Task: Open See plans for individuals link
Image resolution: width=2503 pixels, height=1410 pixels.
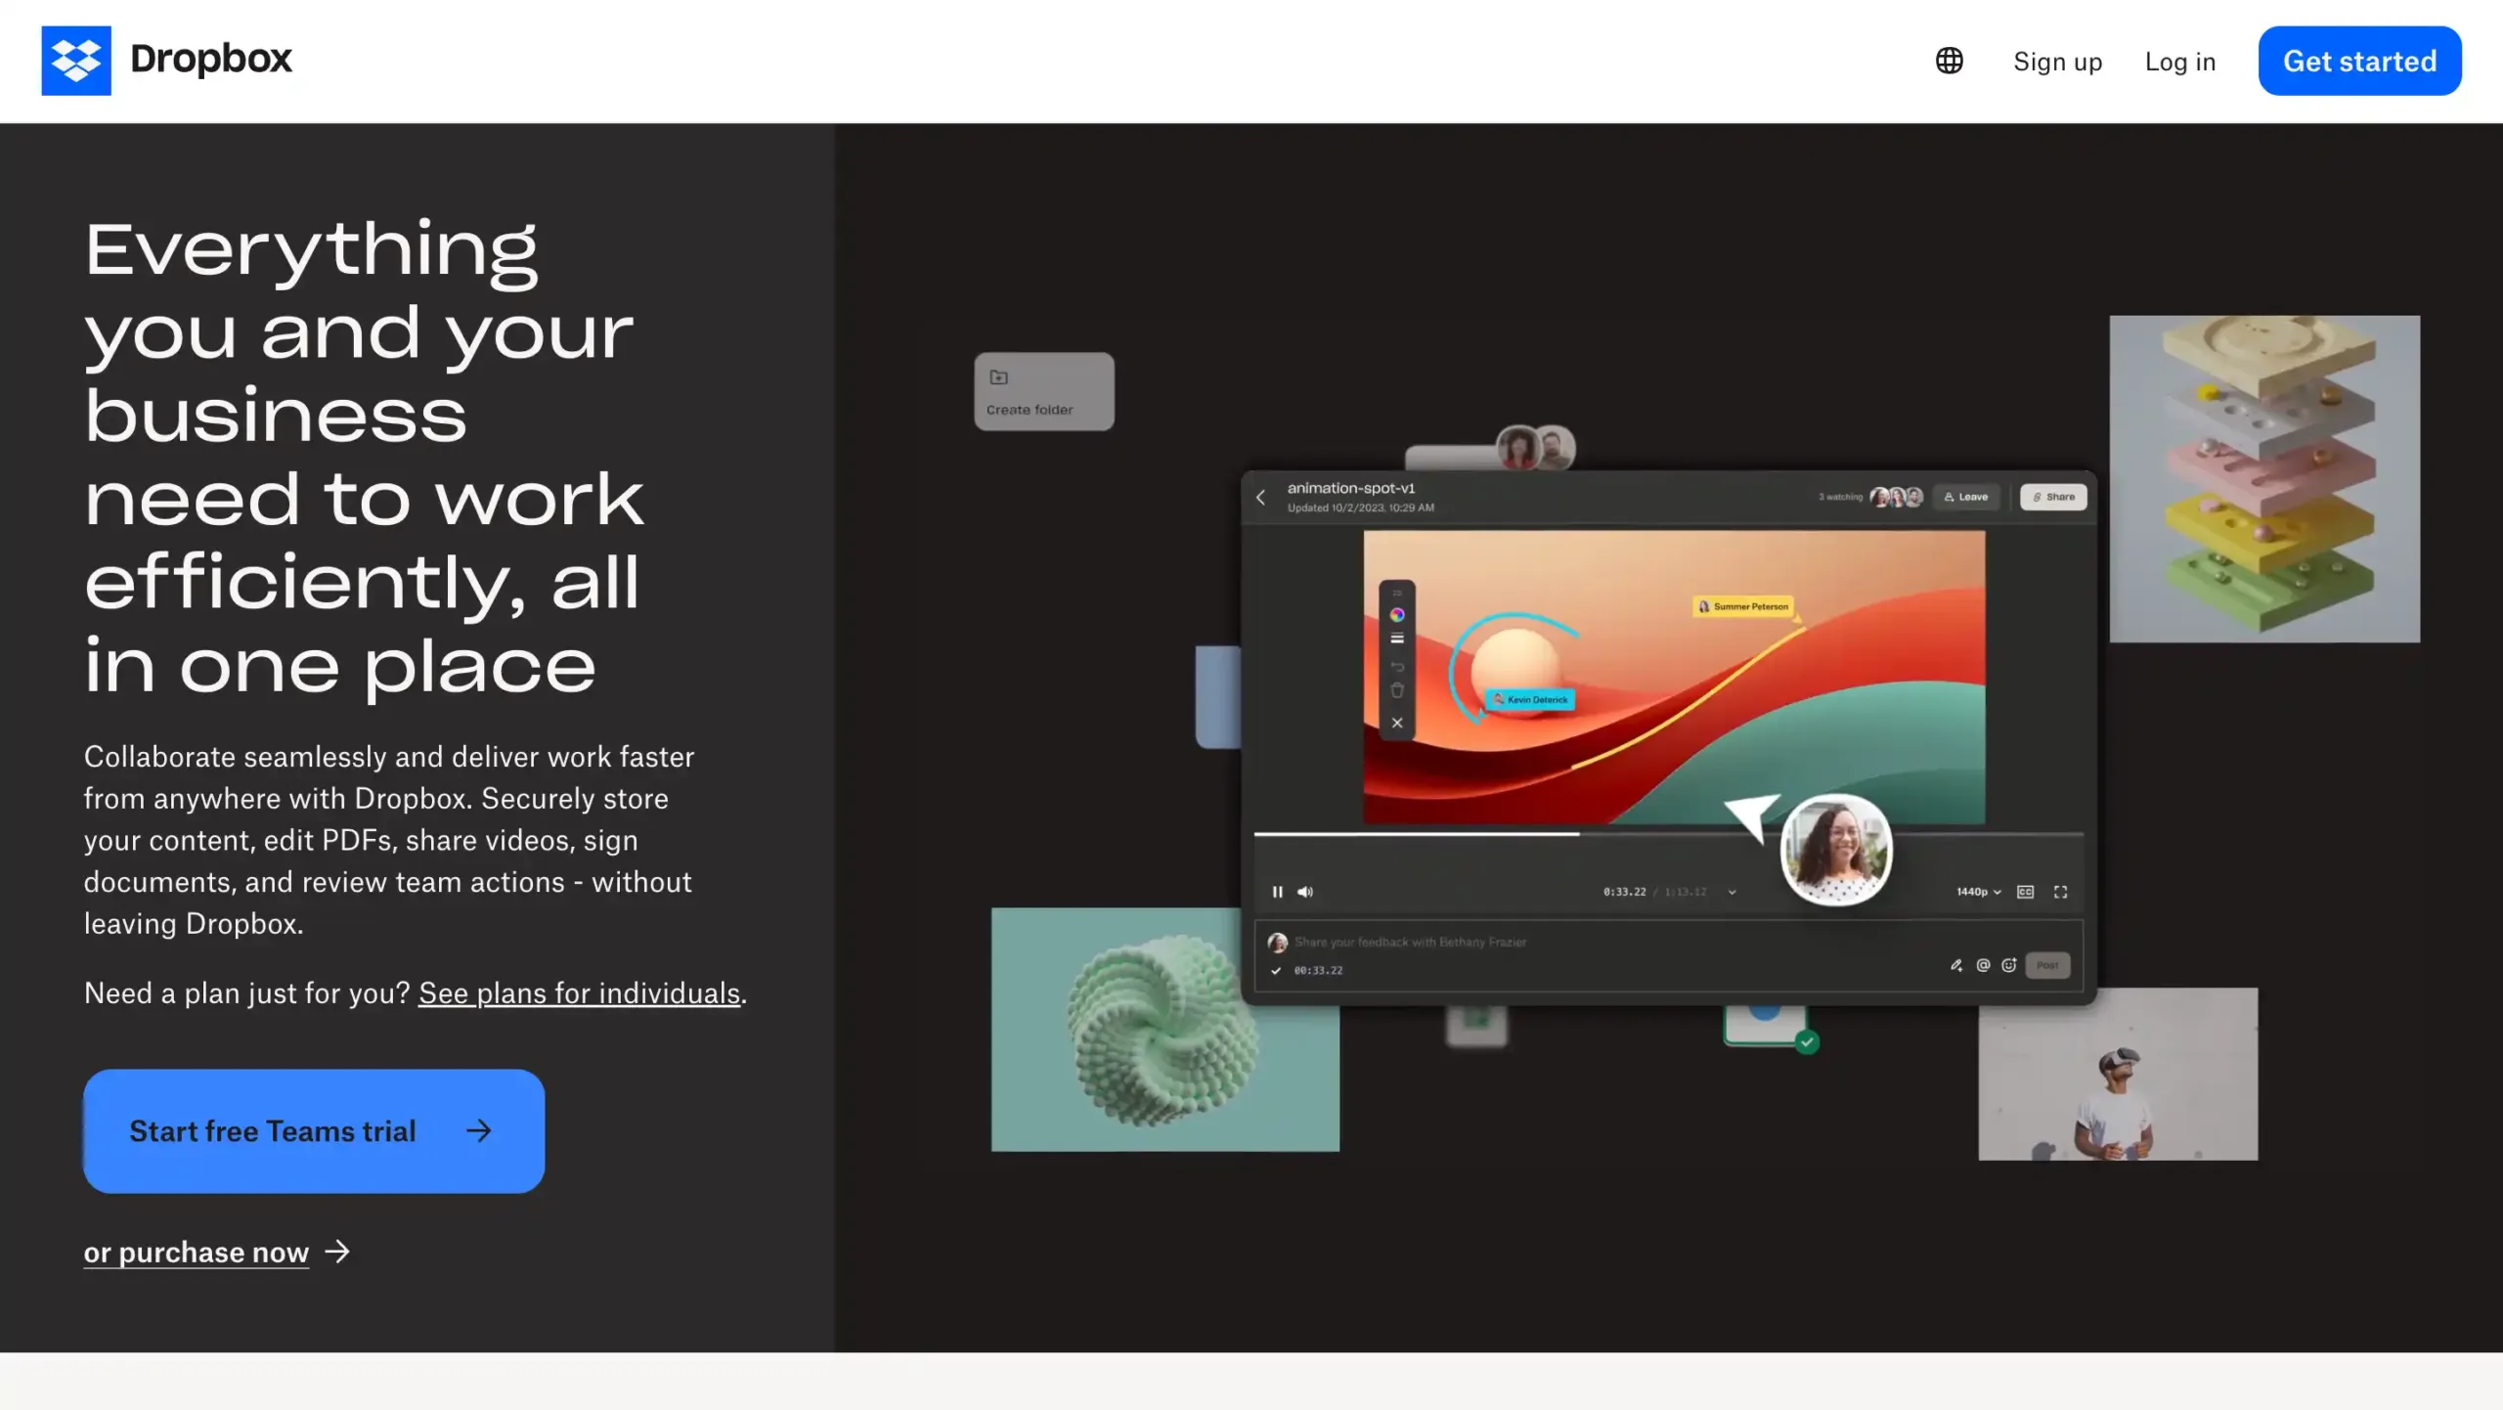Action: pos(580,993)
